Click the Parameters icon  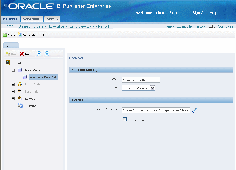tap(20, 91)
